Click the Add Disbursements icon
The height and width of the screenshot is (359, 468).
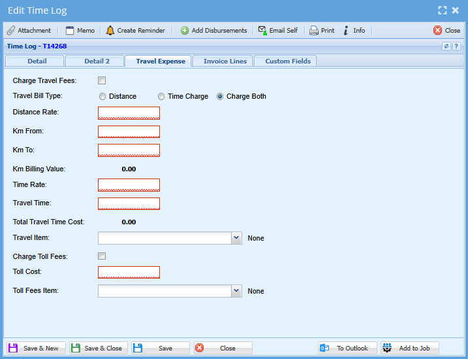pyautogui.click(x=185, y=31)
